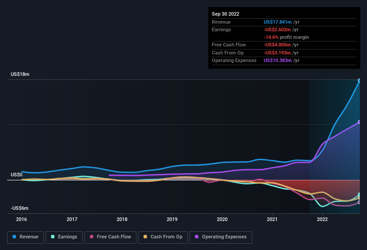Screen dimensions: 367x250
Task: Click the Free Cash Flow label in tooltip
Action: 229,45
